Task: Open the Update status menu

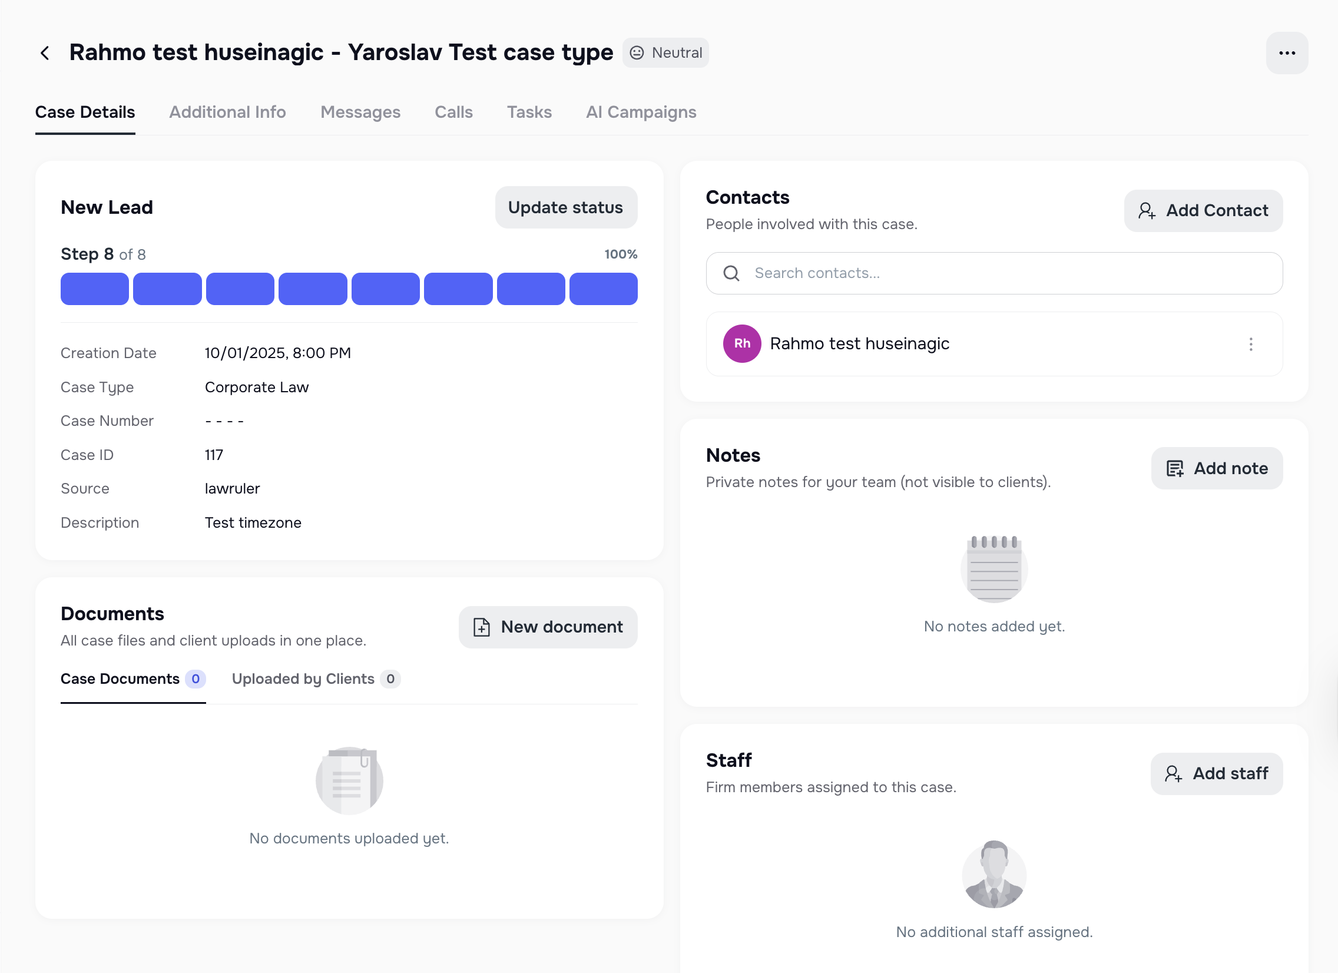Action: coord(565,207)
